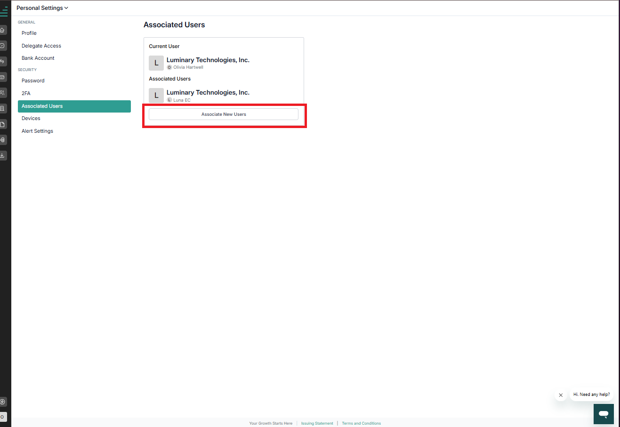Click the small 'O' badge next to Olivia Hartwell

tap(169, 67)
